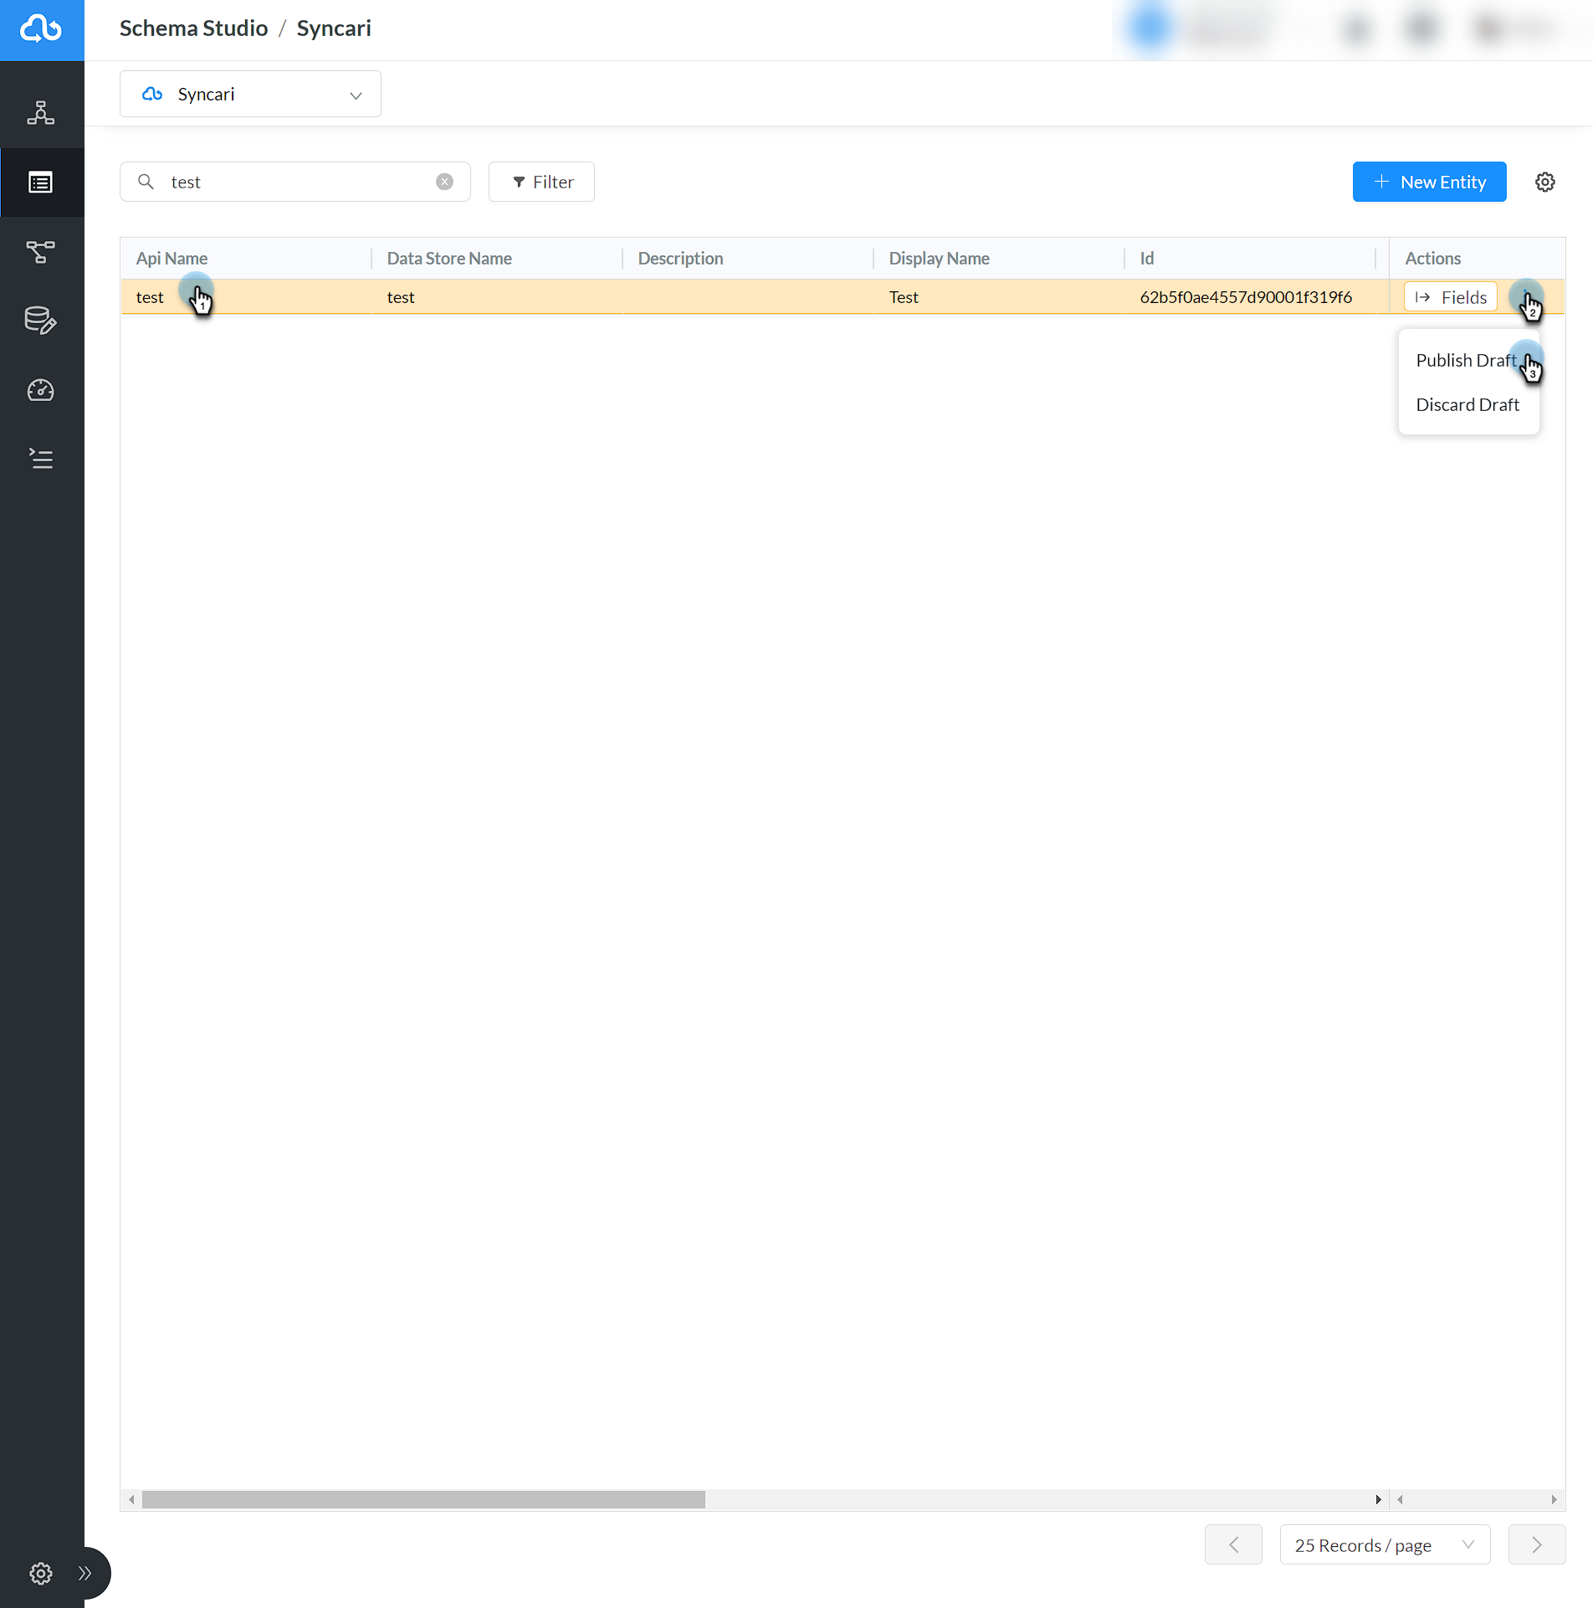This screenshot has height=1608, width=1593.
Task: Clear the search field with X icon
Action: [x=444, y=182]
